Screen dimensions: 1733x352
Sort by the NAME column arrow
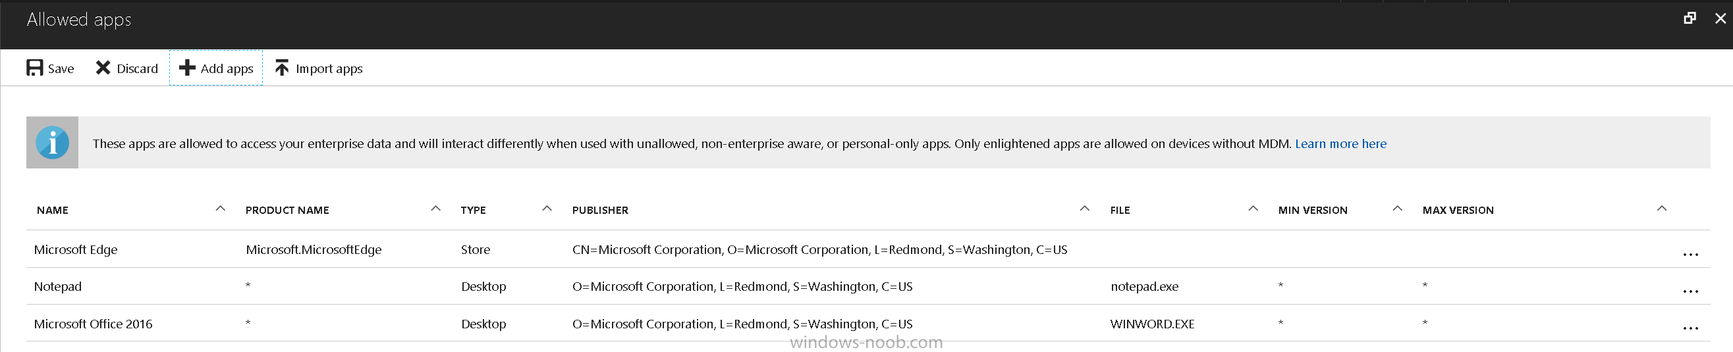click(220, 209)
